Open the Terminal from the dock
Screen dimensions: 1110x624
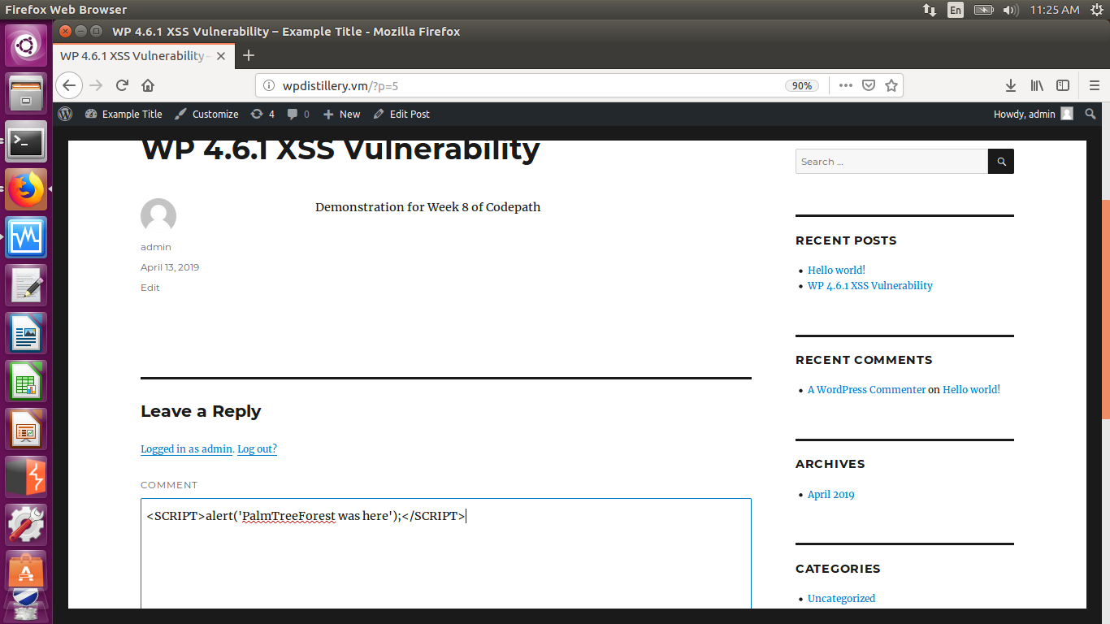[x=26, y=141]
